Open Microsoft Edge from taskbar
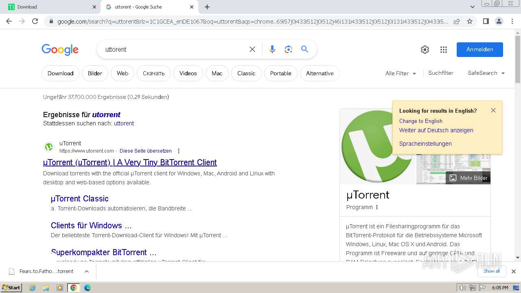521x293 pixels. [87, 288]
